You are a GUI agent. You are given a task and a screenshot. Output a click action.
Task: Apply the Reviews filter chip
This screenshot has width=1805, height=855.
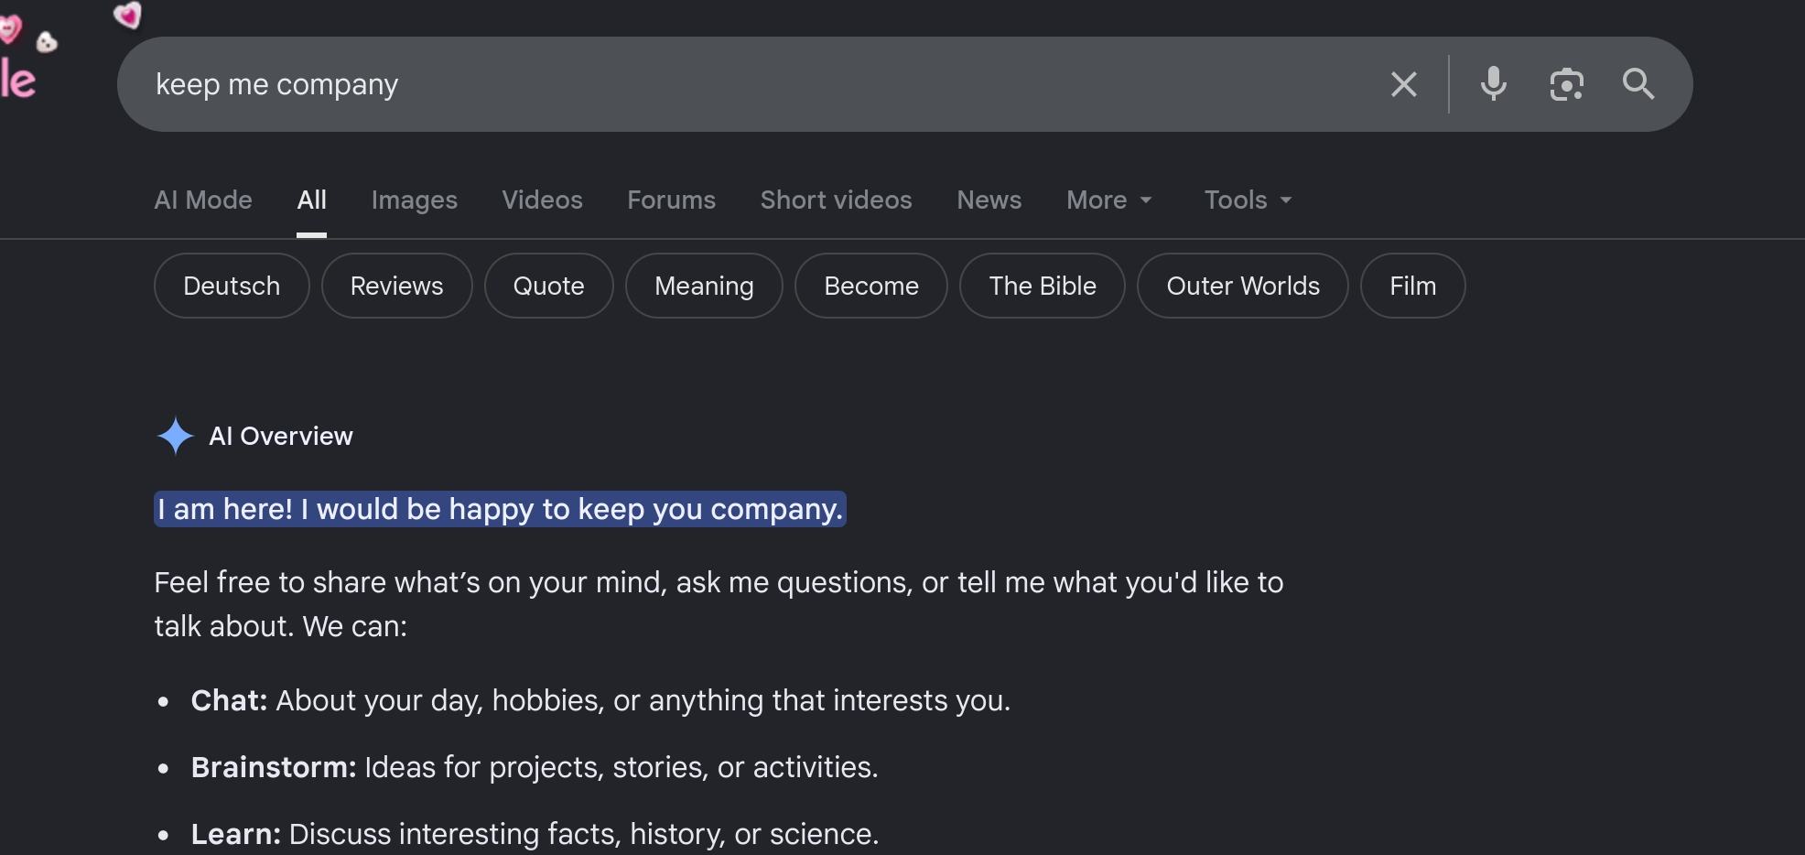coord(396,286)
